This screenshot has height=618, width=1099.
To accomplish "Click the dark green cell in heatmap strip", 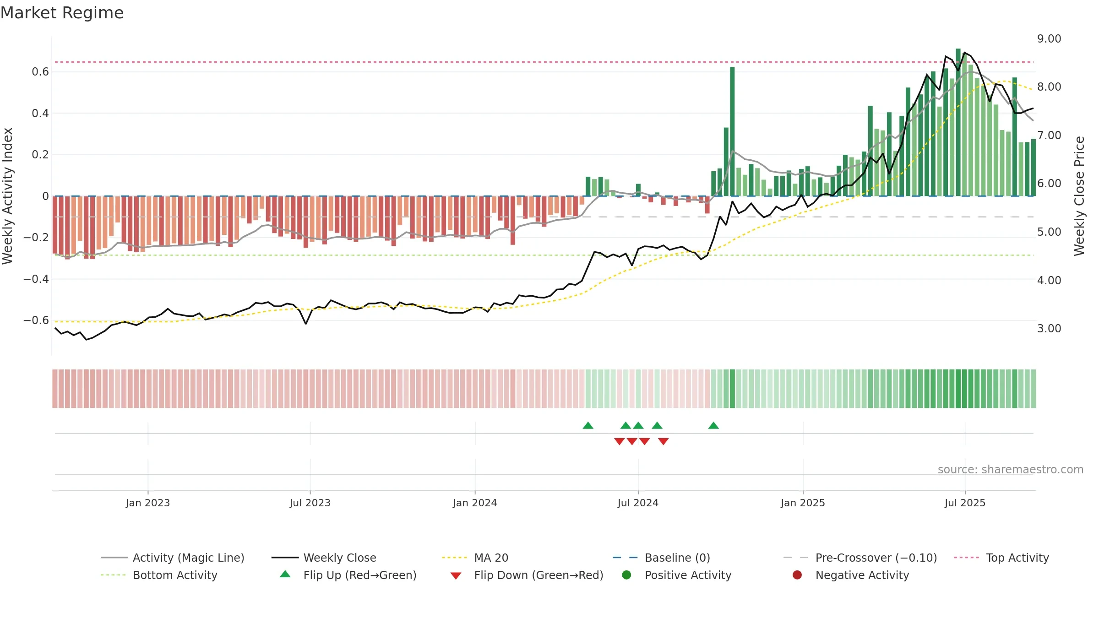I will tap(732, 389).
